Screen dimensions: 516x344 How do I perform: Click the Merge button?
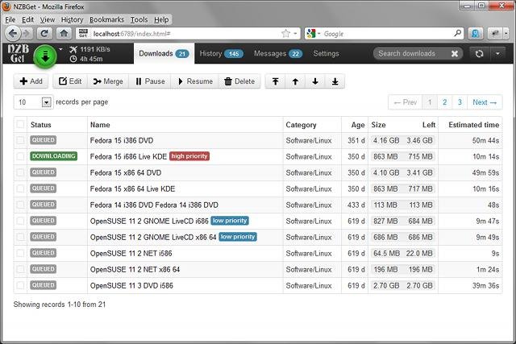[x=108, y=81]
